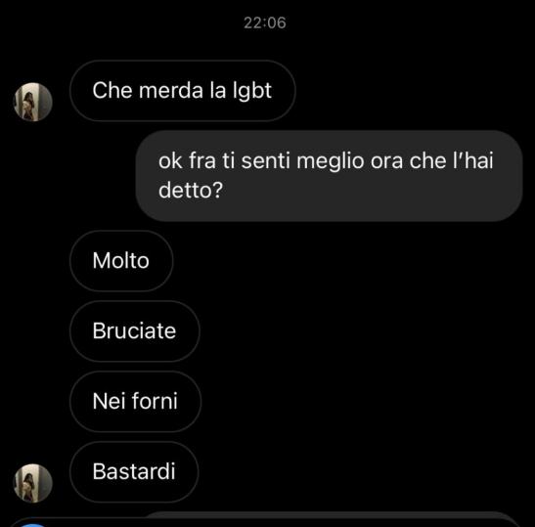Screen dimensions: 535x527
Task: Tap the outgoing "ok fra ti senti meglio" bubble
Action: (x=329, y=175)
